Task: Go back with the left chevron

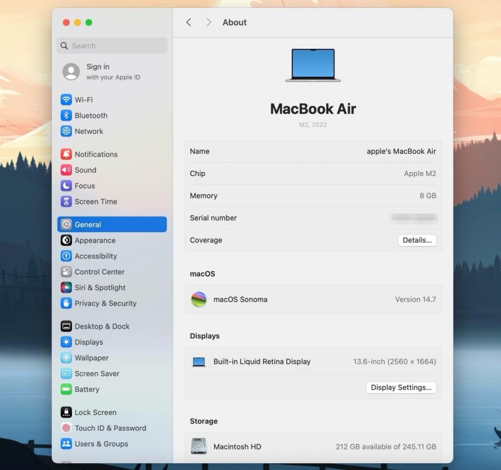Action: point(189,23)
